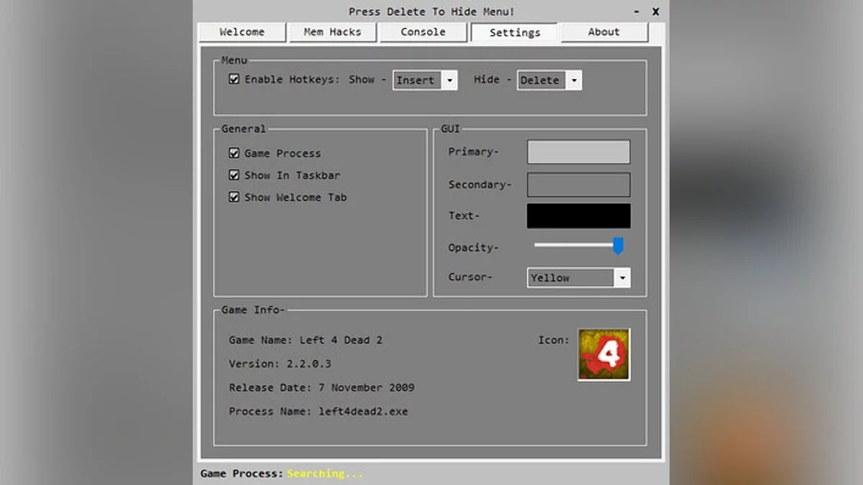Click the black Text color swatch
The image size is (863, 485).
(578, 216)
